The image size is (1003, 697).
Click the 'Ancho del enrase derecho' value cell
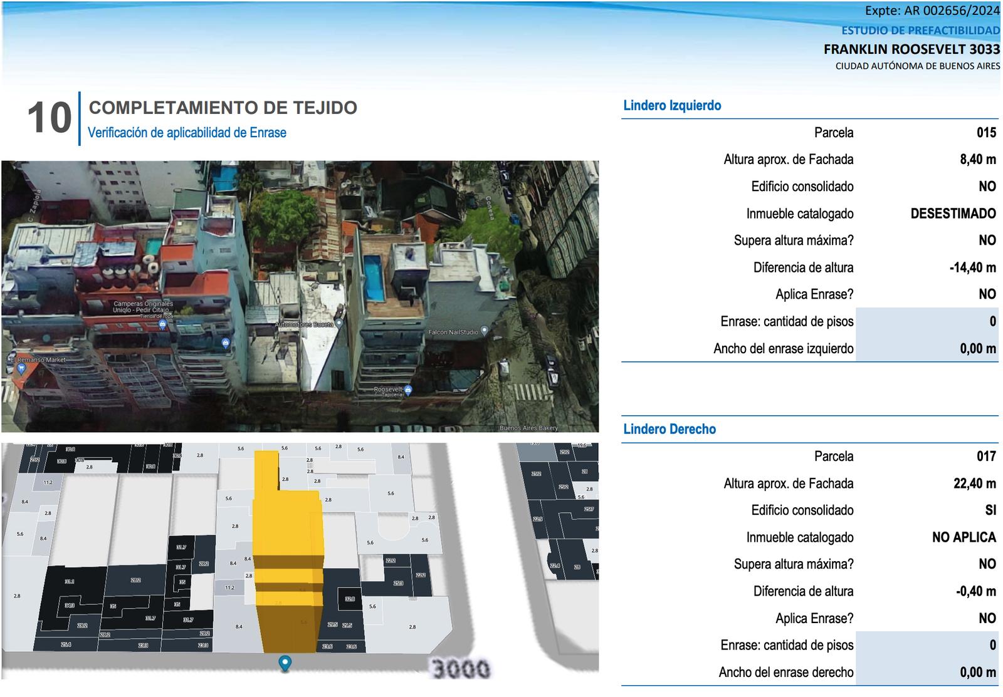(x=927, y=672)
